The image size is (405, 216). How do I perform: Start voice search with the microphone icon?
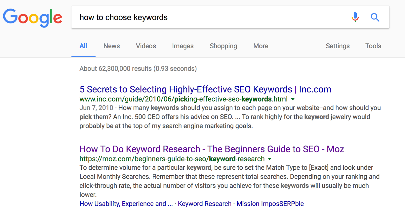[x=355, y=17]
